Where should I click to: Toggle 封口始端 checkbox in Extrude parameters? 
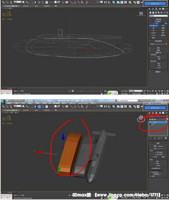point(155,152)
